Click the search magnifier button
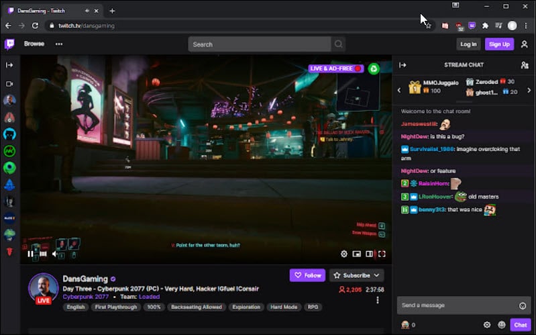 pos(338,44)
